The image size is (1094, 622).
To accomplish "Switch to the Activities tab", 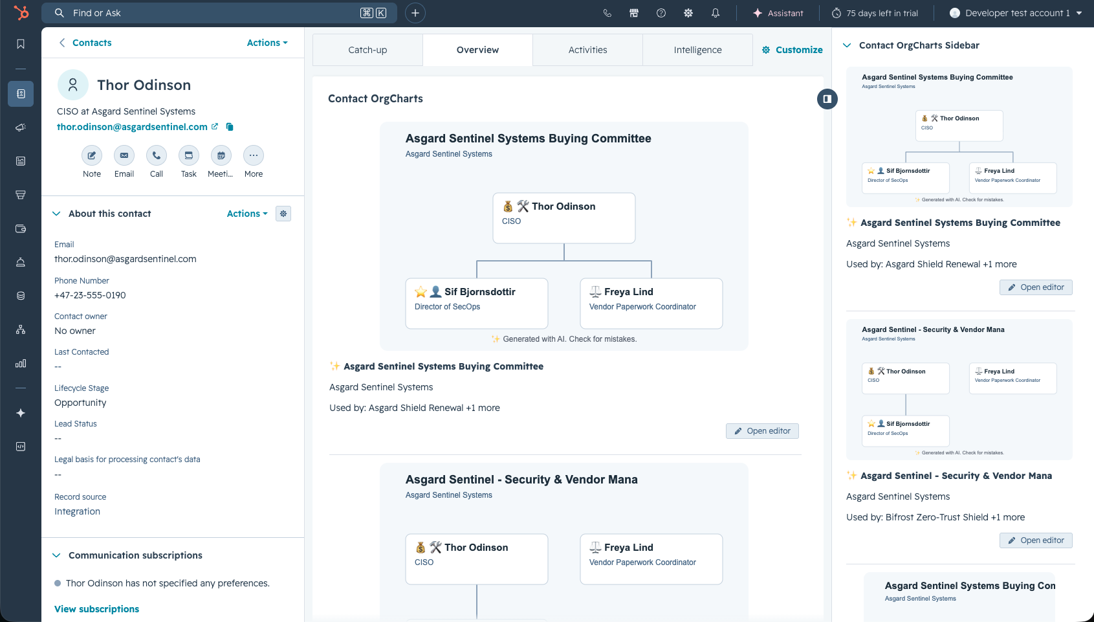I will (x=587, y=50).
